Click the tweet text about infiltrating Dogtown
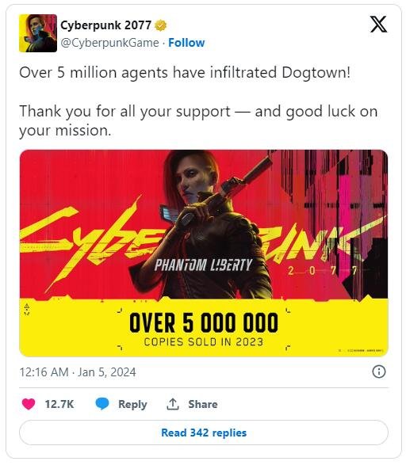Image resolution: width=406 pixels, height=465 pixels. [x=185, y=73]
